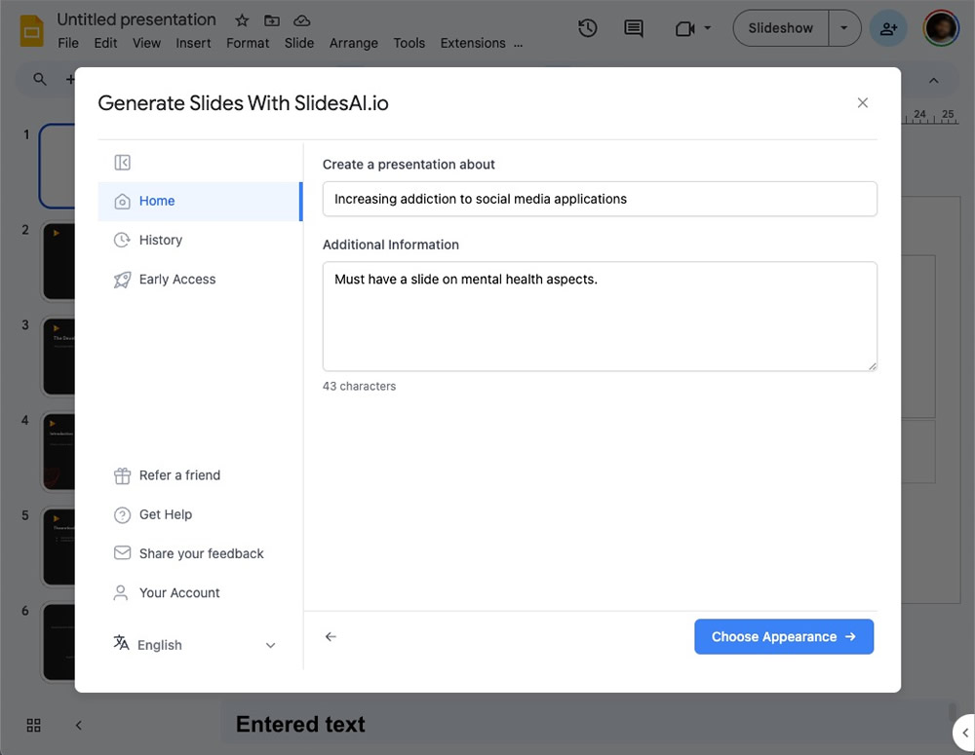Switch to grid view icon
Screen dimensions: 975x755
pos(33,725)
